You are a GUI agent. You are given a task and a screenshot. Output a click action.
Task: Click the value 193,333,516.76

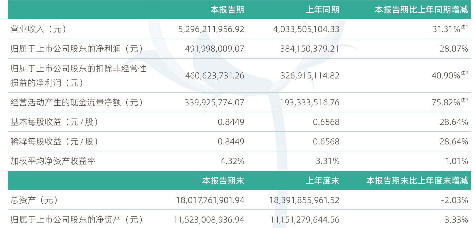(x=310, y=102)
